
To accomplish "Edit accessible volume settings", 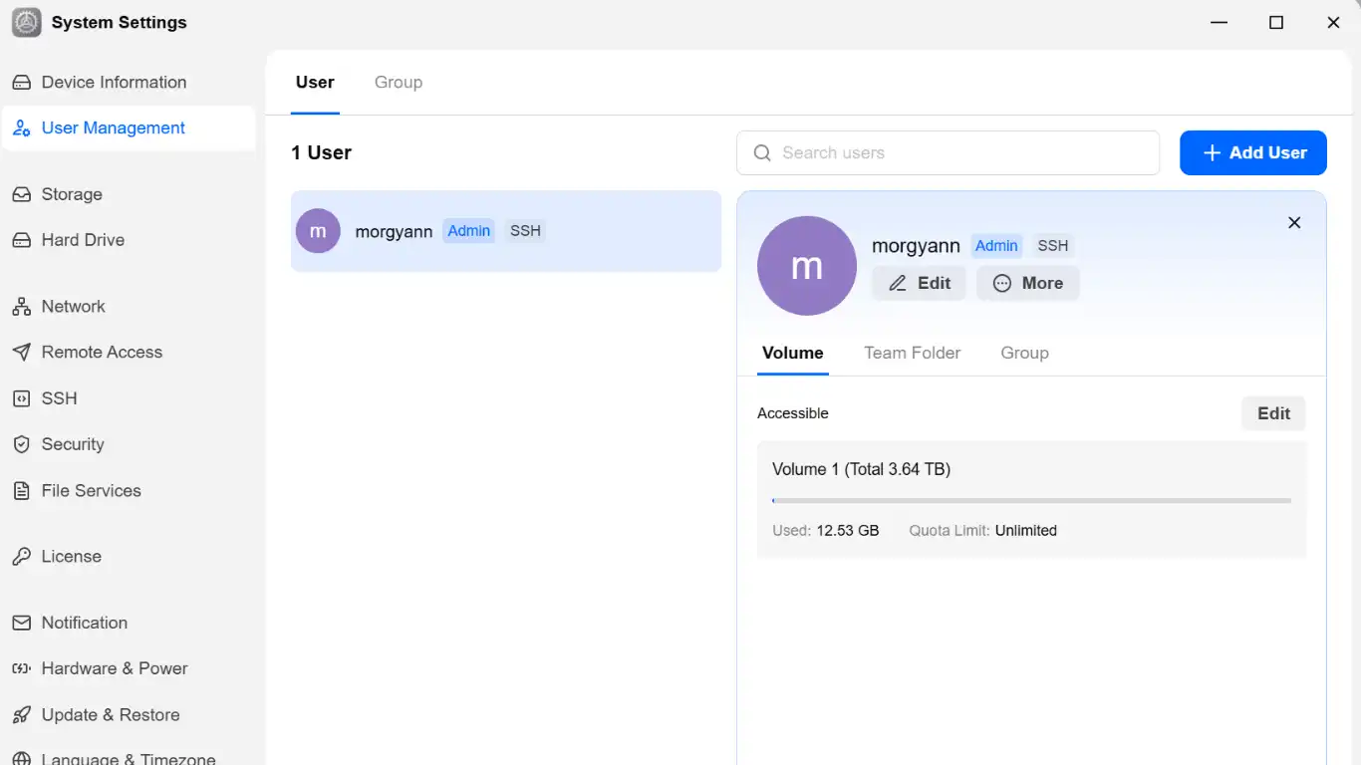I will point(1273,413).
